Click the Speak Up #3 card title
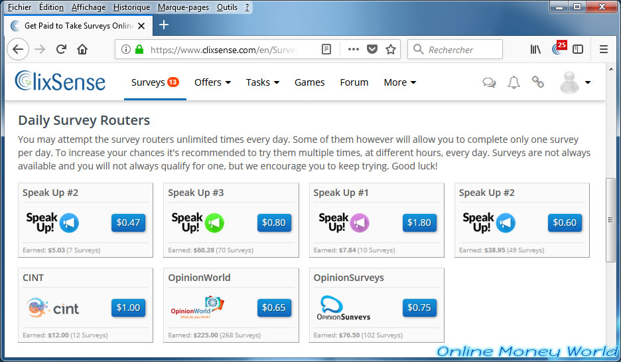 pos(196,193)
